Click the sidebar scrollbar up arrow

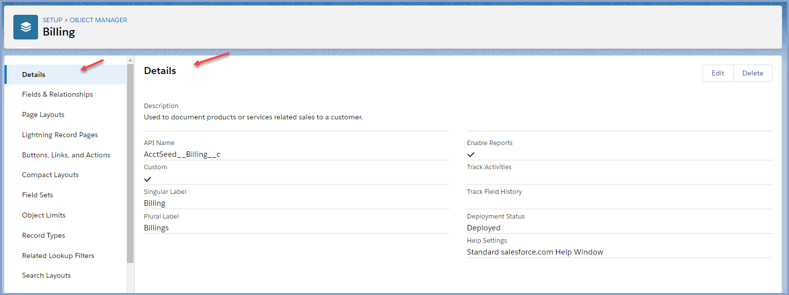pos(131,60)
